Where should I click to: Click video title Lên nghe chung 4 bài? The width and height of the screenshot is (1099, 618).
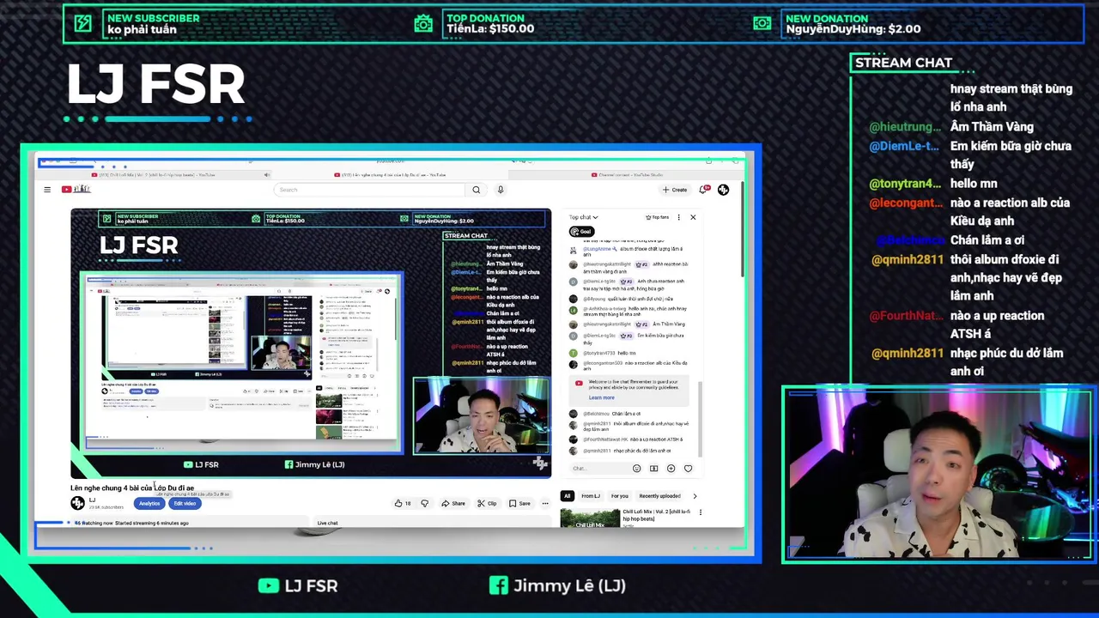(132, 488)
